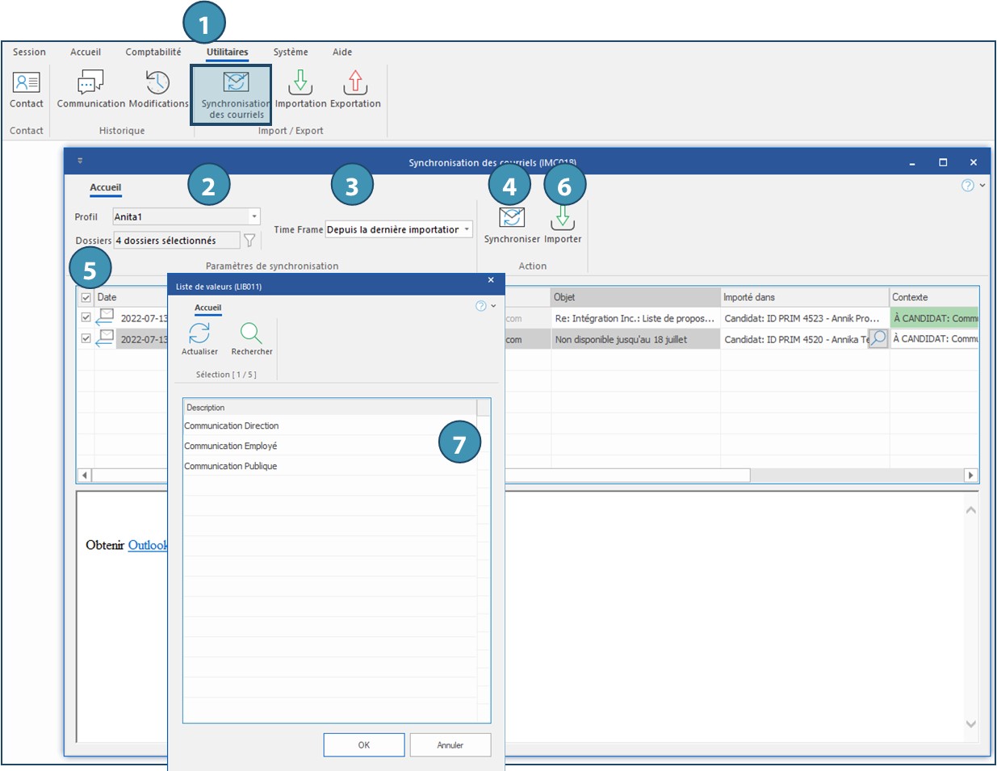Image resolution: width=997 pixels, height=771 pixels.
Task: Click the Dossiers filter funnel icon
Action: pos(249,241)
